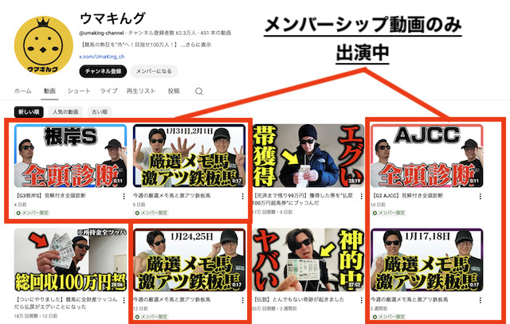The width and height of the screenshot is (510, 324).
Task: Switch to the ショート tab
Action: point(78,92)
